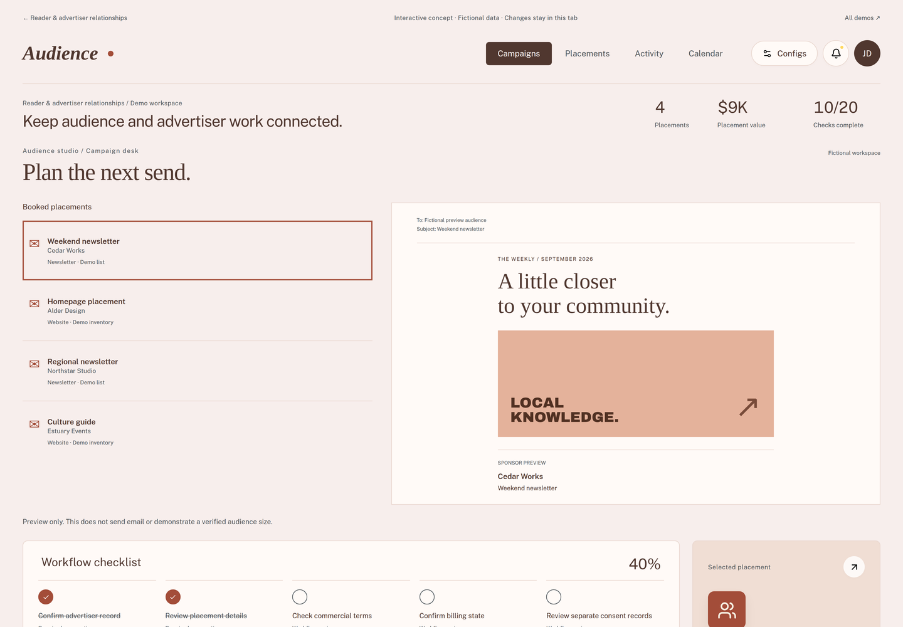The height and width of the screenshot is (627, 903).
Task: Open the notifications bell icon
Action: point(836,53)
